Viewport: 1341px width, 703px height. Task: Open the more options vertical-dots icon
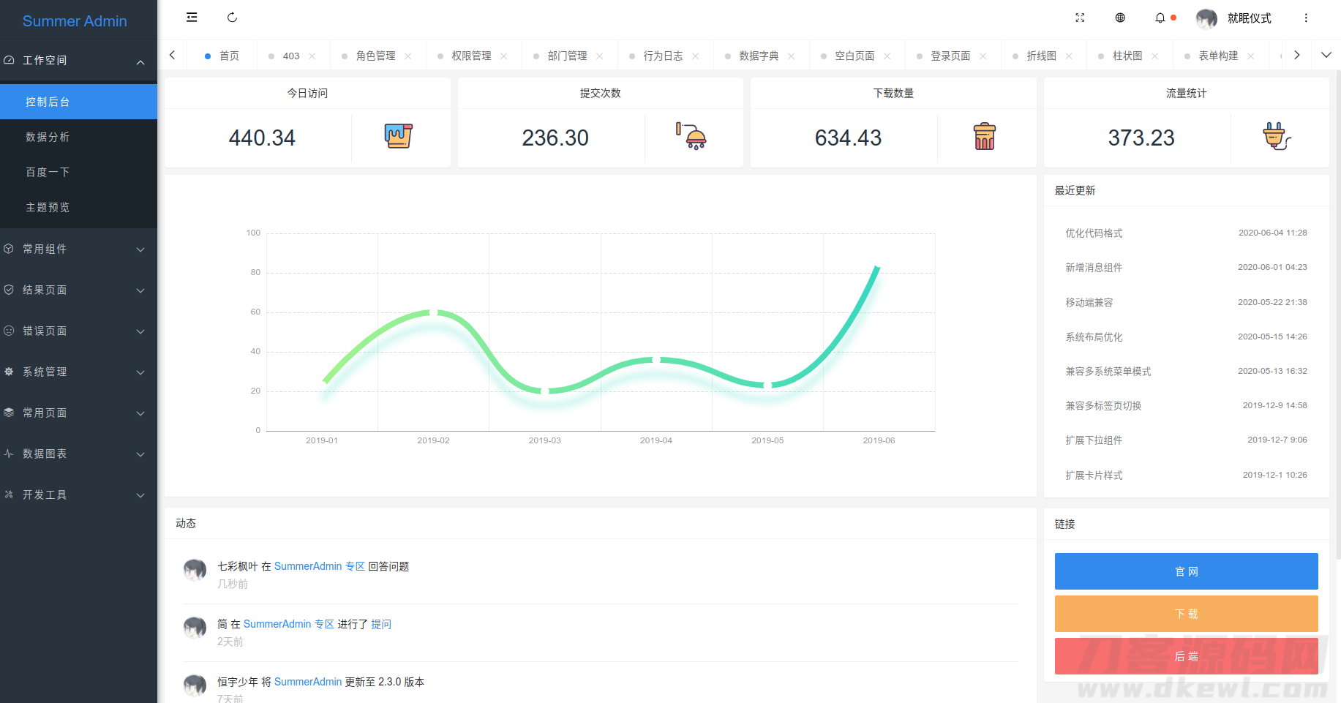pyautogui.click(x=1306, y=18)
